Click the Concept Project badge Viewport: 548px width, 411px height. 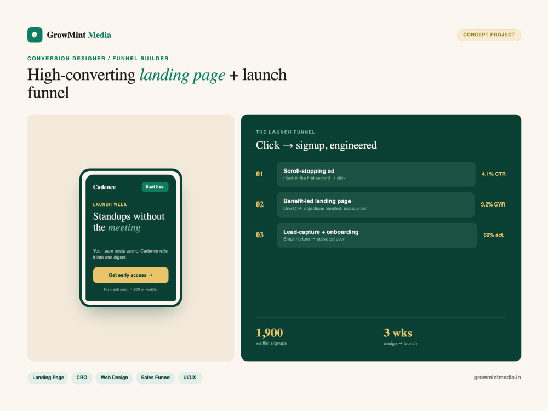[489, 35]
